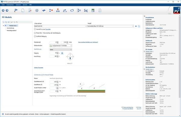Viewport: 181px width, 117px height.
Task: Select Module Area 1 in left tree
Action: [13, 26]
